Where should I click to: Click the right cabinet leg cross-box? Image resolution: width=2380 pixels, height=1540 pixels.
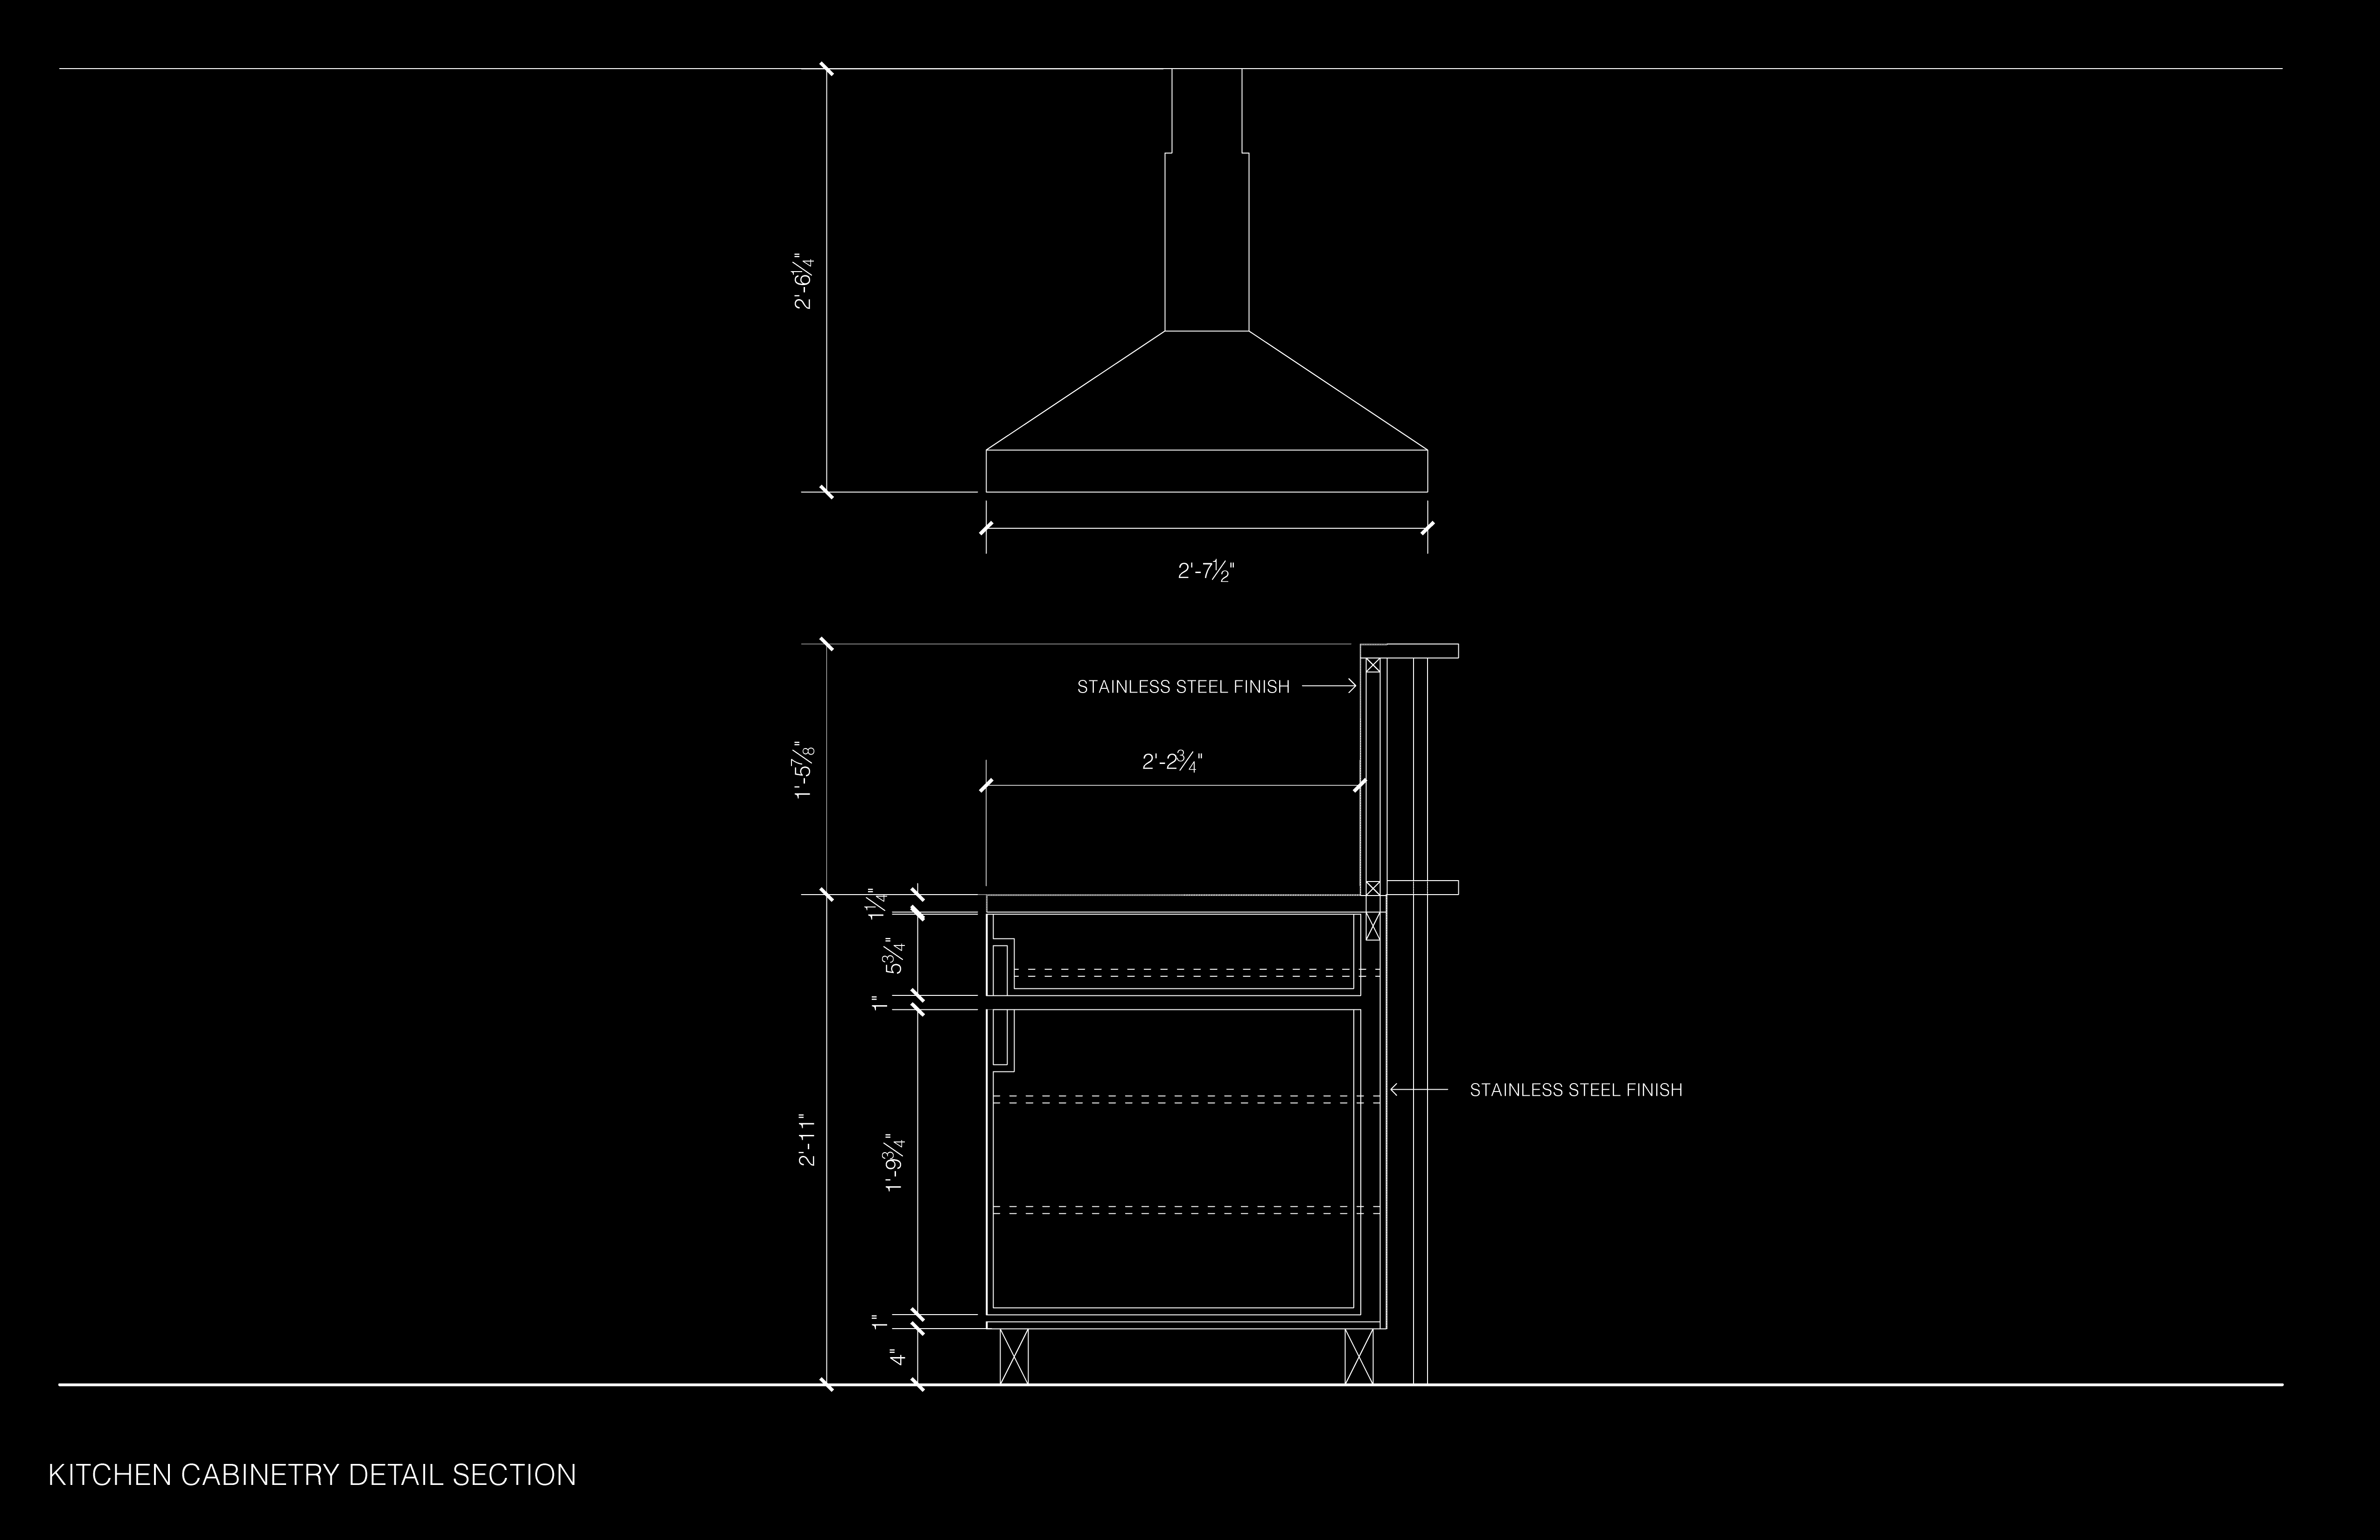(1358, 1356)
